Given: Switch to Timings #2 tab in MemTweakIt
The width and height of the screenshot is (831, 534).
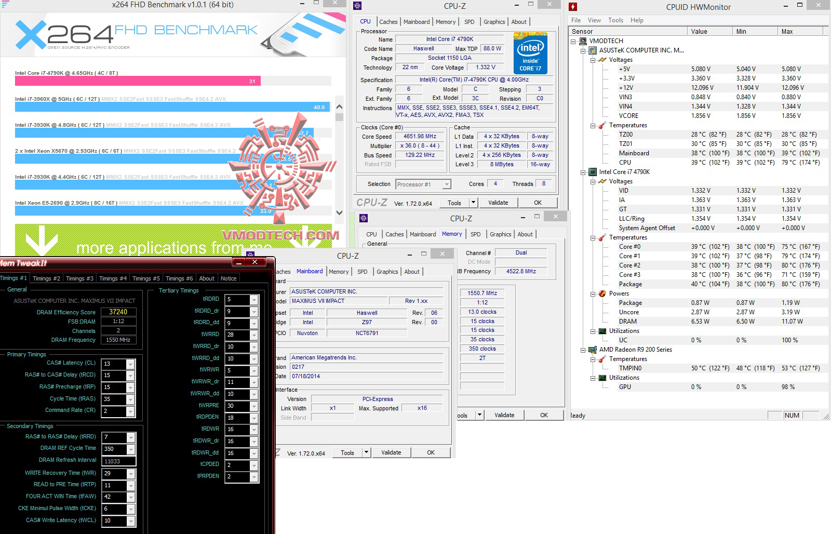Looking at the screenshot, I should [x=46, y=278].
